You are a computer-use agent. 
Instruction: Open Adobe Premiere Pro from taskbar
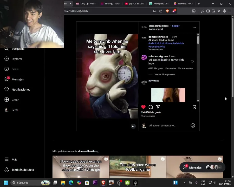[95, 182]
